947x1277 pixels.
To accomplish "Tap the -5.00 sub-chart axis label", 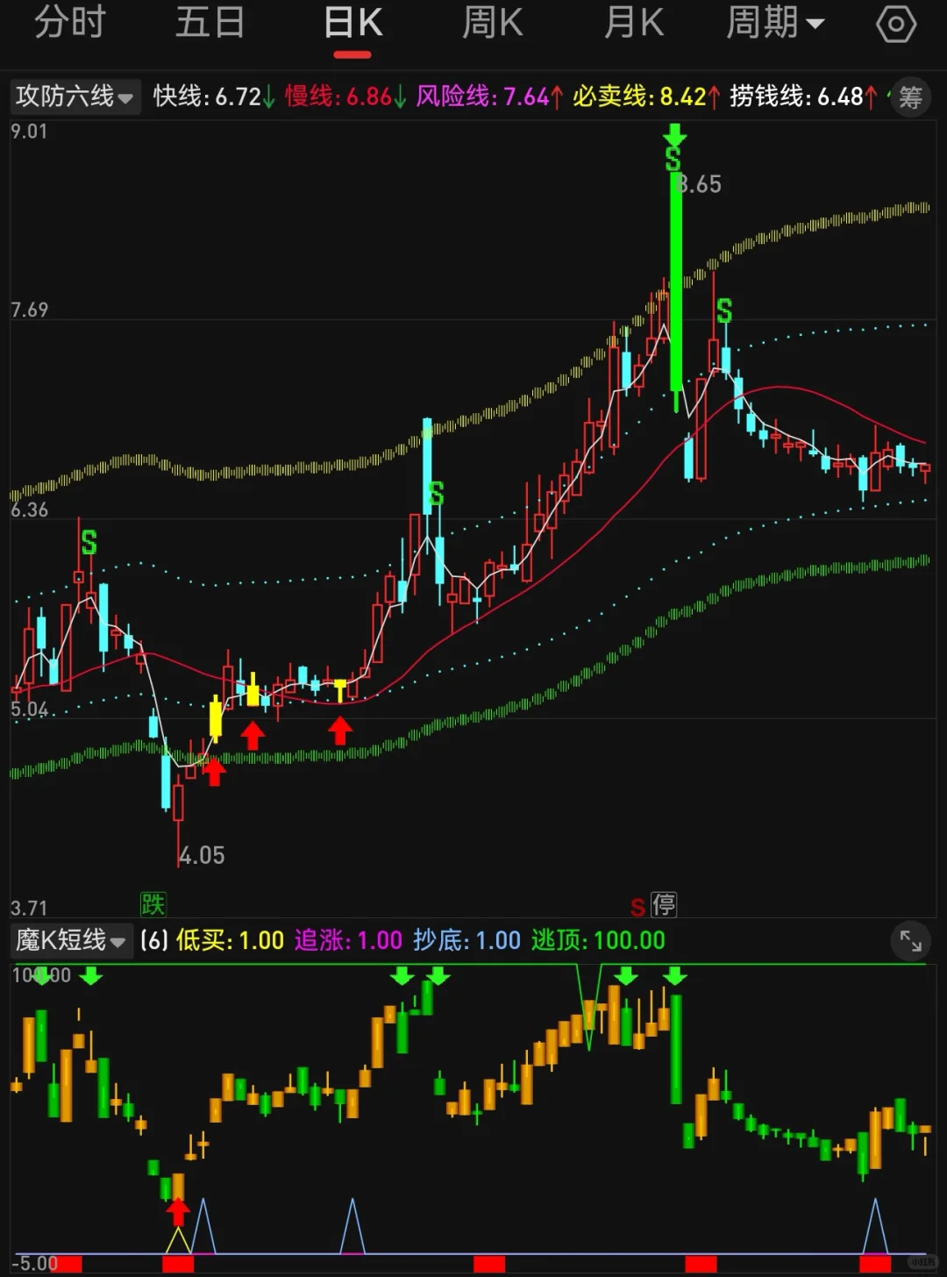I will 37,1263.
